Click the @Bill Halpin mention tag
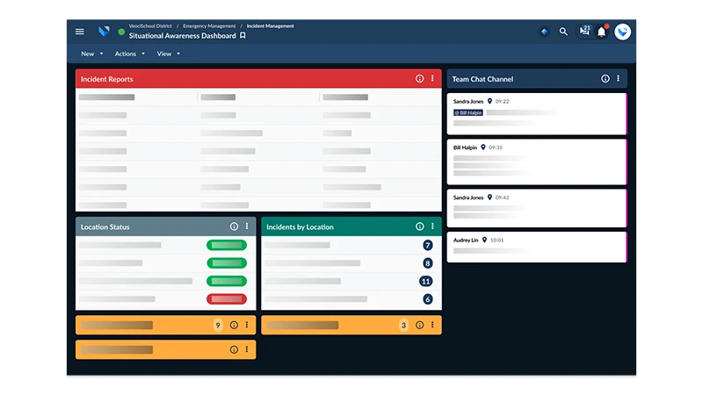This screenshot has height=395, width=703. point(468,113)
